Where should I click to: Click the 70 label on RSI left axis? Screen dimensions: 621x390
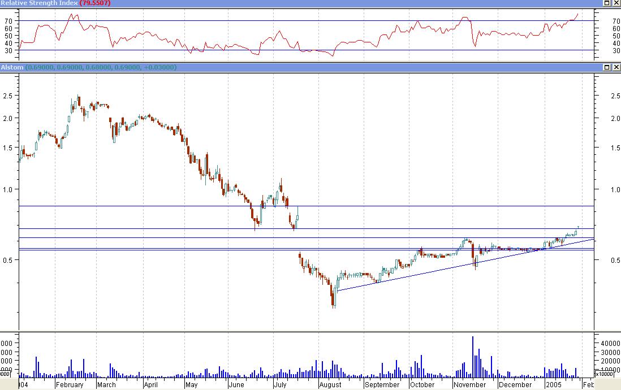pos(8,21)
